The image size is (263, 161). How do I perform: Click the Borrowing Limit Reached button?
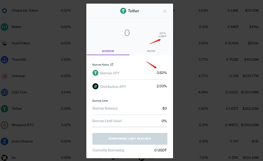point(130,139)
